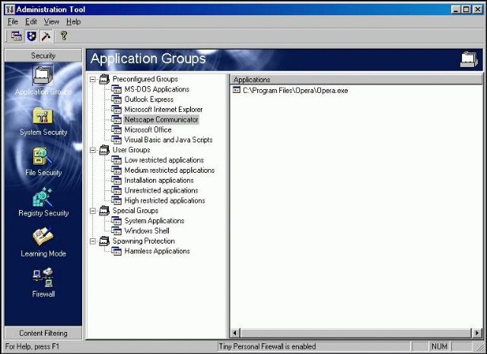Click the 'For Help, press F1' status text

pyautogui.click(x=32, y=346)
